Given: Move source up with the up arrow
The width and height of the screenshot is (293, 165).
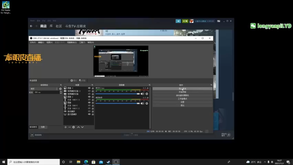Looking at the screenshot, I should point(78,127).
